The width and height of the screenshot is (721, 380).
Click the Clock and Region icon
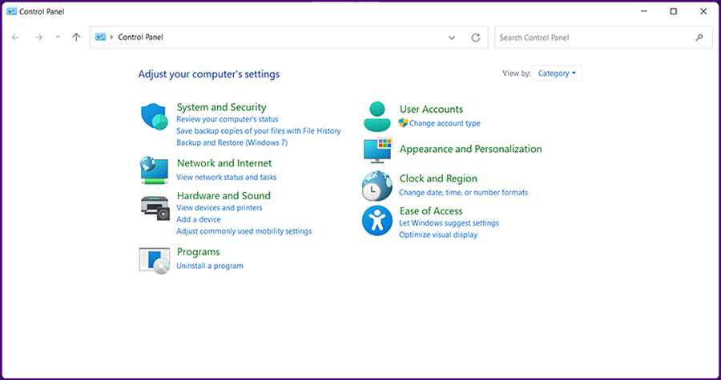click(x=377, y=186)
